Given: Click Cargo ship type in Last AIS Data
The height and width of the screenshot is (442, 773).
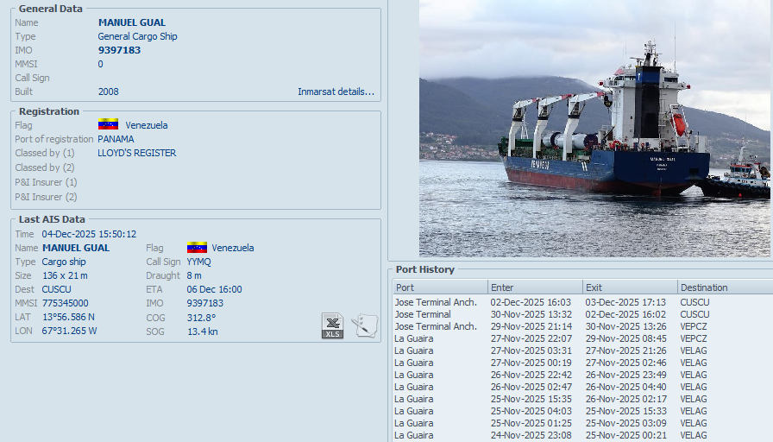Looking at the screenshot, I should click(x=64, y=262).
